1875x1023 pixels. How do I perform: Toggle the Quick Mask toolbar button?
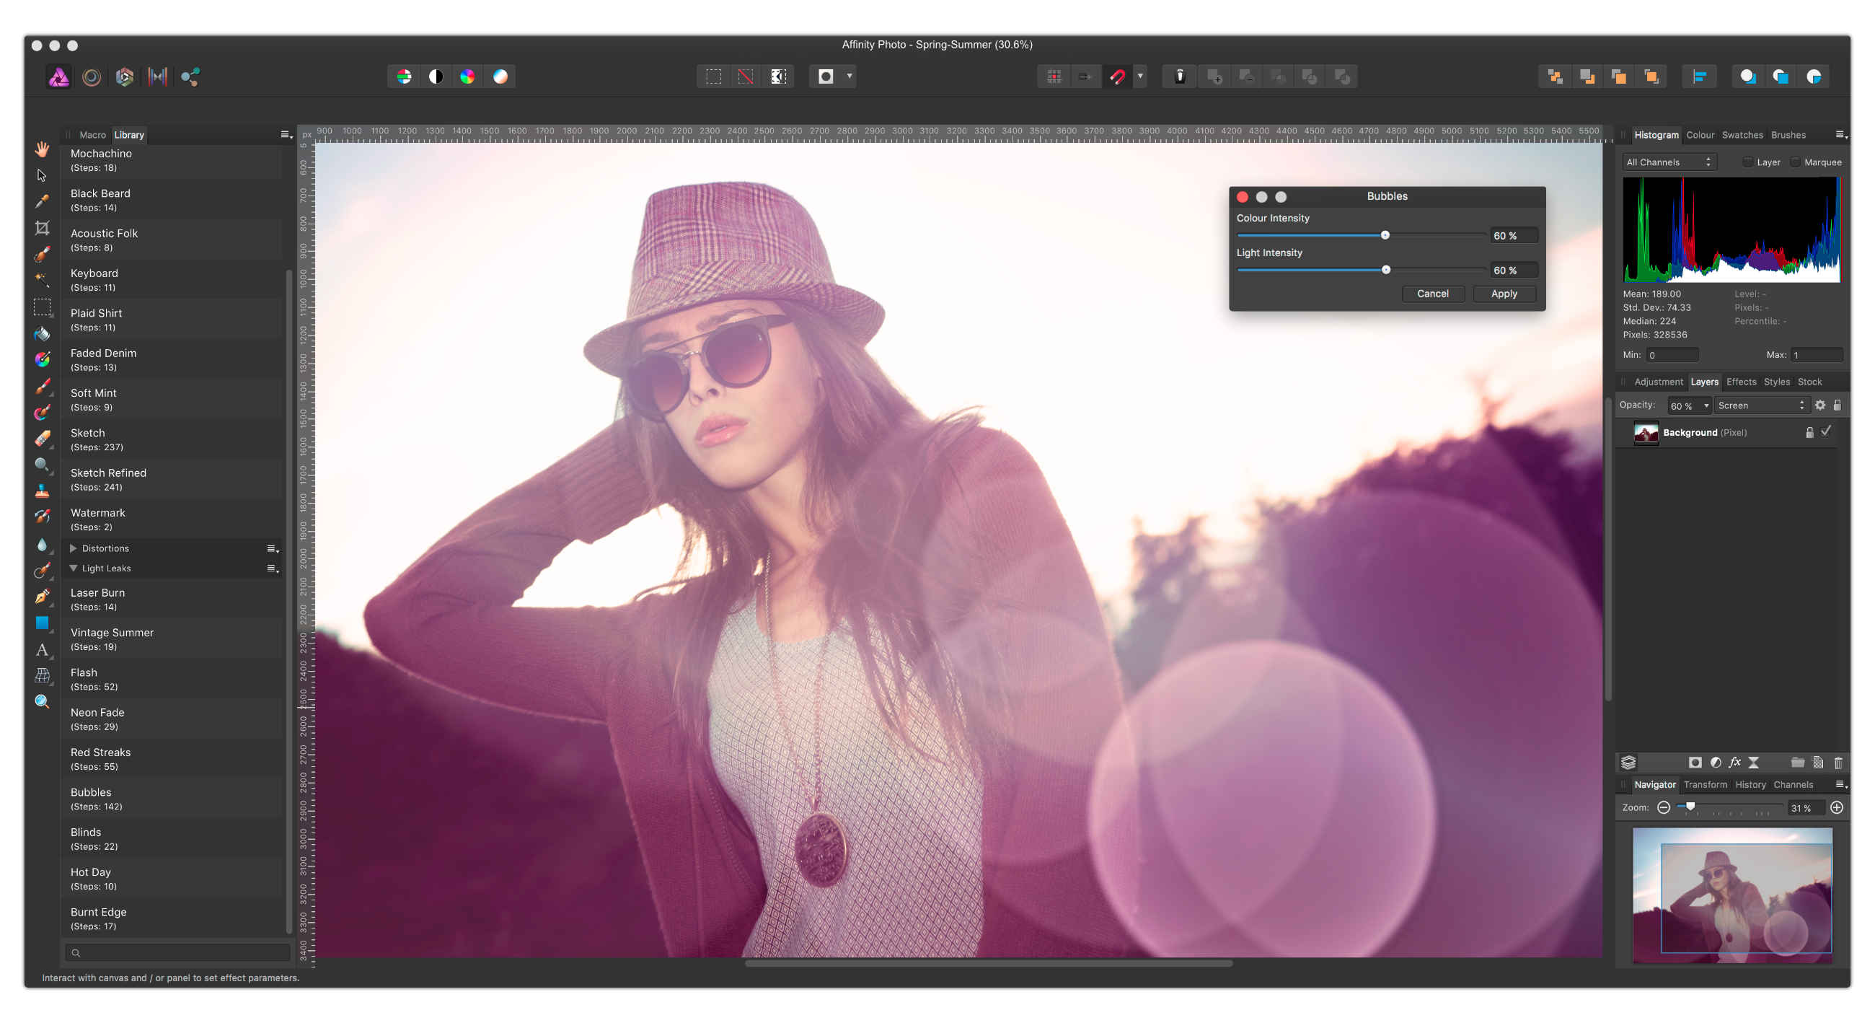pyautogui.click(x=826, y=76)
